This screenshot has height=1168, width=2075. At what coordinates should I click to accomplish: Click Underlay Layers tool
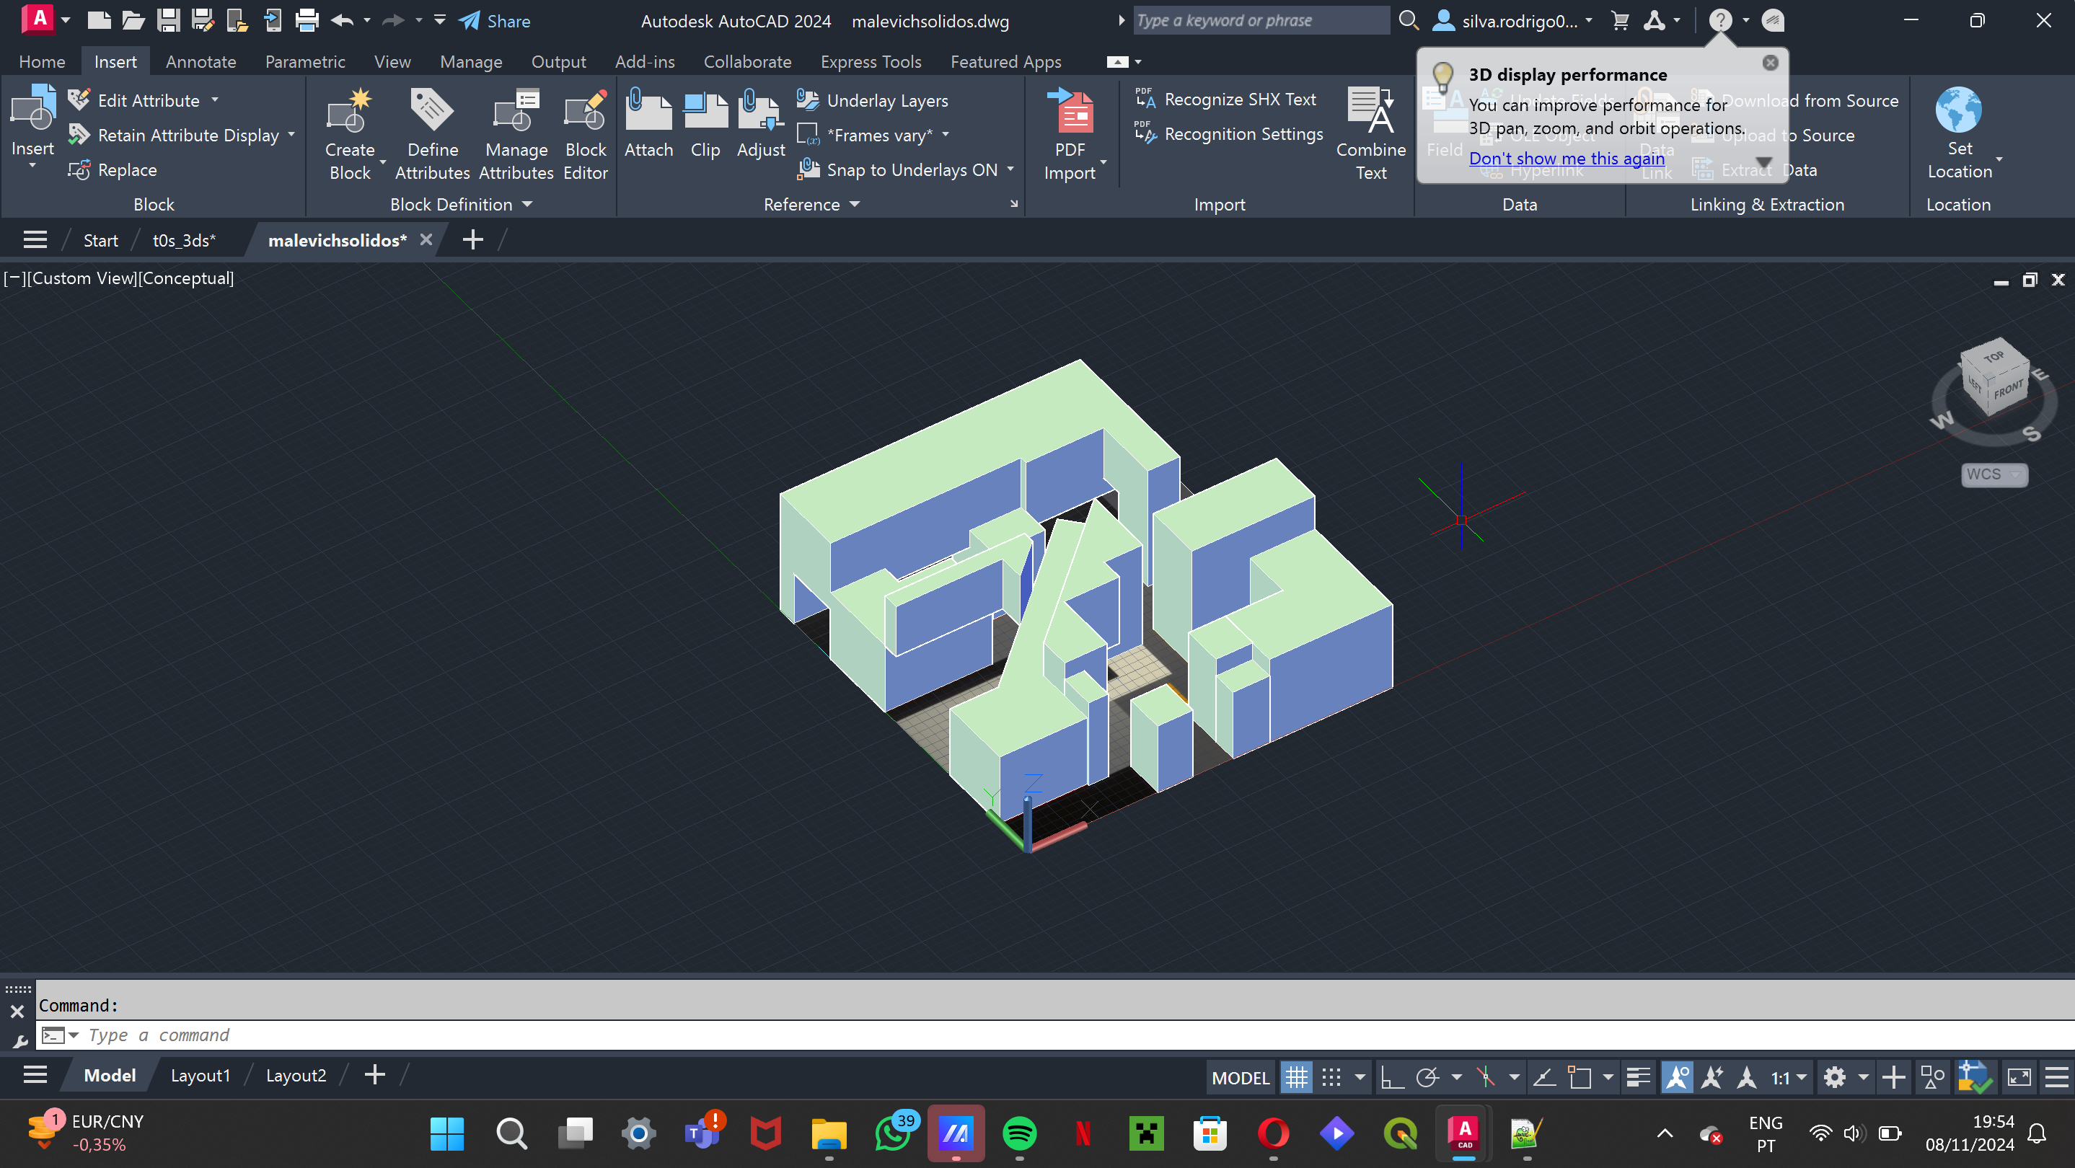873,99
